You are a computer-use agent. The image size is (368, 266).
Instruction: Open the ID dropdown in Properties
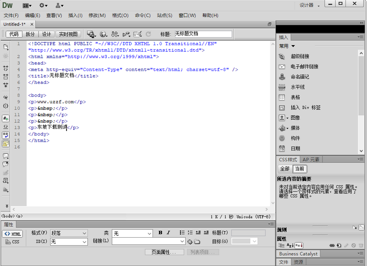[69, 242]
